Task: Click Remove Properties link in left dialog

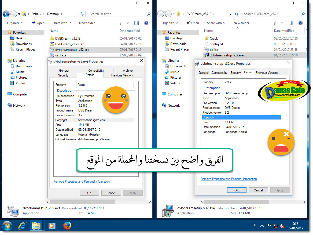Action: click(x=82, y=182)
